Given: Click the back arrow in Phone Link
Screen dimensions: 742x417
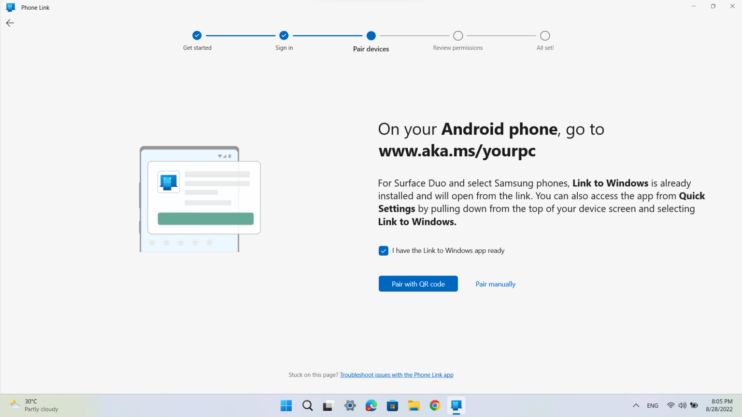Looking at the screenshot, I should 10,23.
